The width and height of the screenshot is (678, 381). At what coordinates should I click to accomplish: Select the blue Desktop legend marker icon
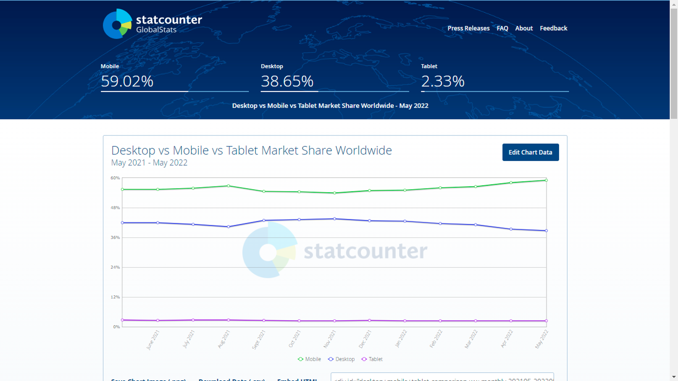click(330, 359)
